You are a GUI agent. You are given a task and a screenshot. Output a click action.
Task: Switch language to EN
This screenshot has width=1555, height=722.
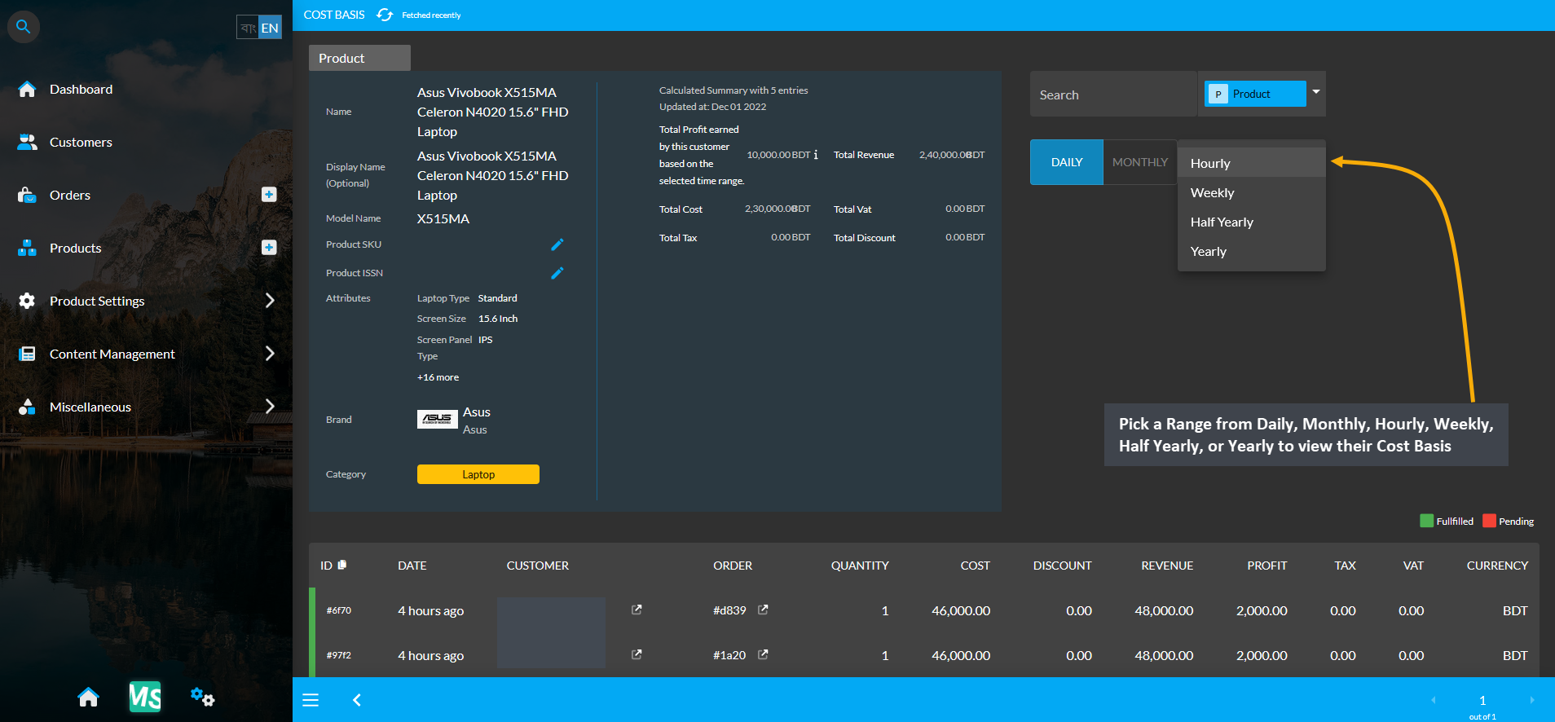270,28
